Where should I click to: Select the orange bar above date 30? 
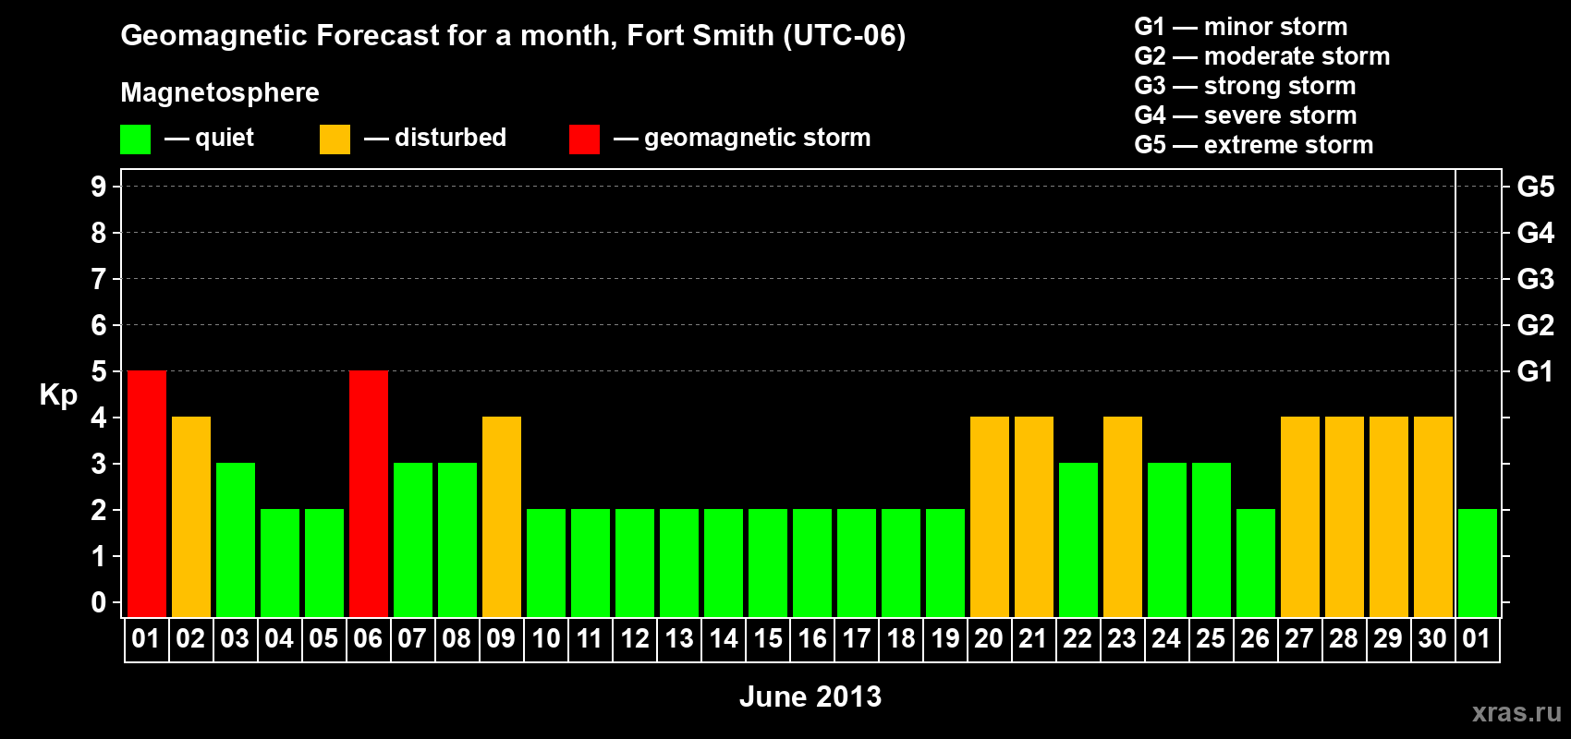pos(1433,517)
